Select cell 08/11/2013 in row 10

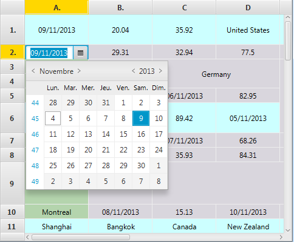pos(120,212)
